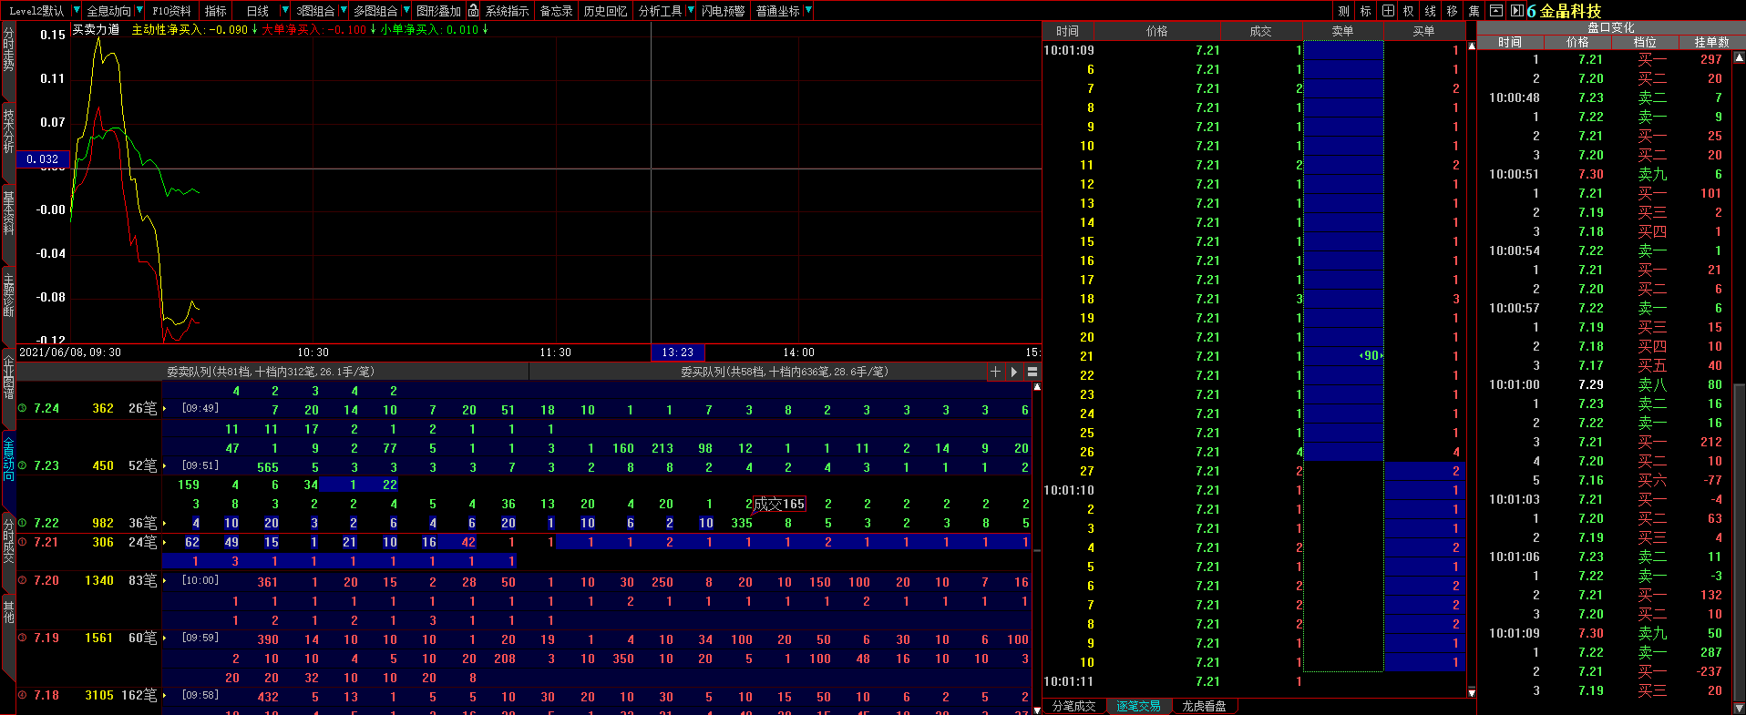1746x715 pixels.
Task: Open the F10资料 menu item
Action: (x=171, y=11)
